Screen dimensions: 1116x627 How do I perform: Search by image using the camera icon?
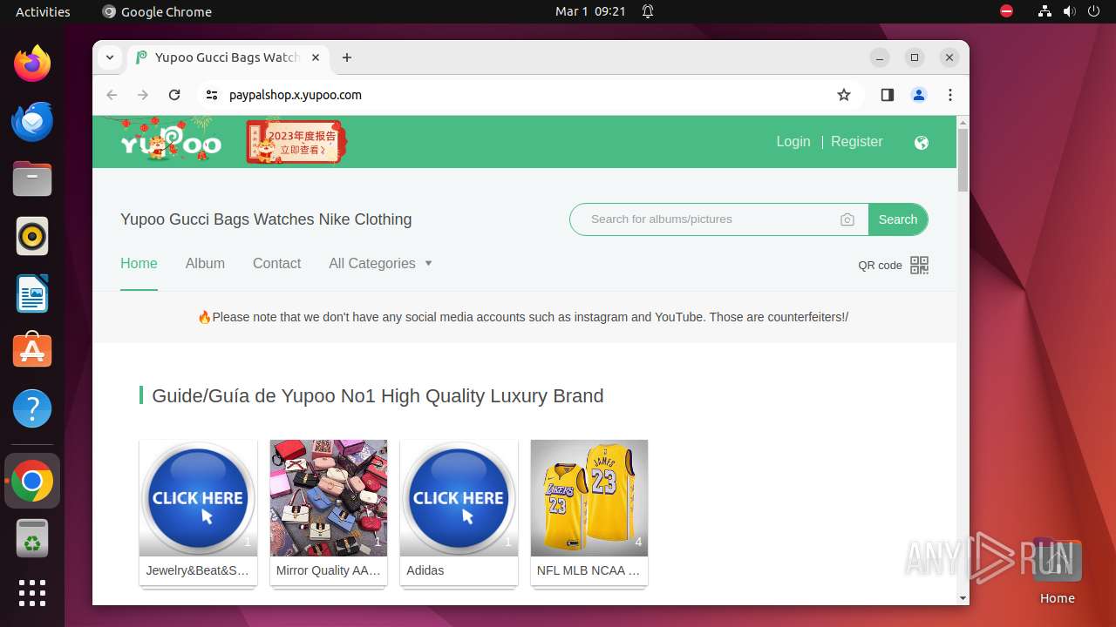[847, 219]
